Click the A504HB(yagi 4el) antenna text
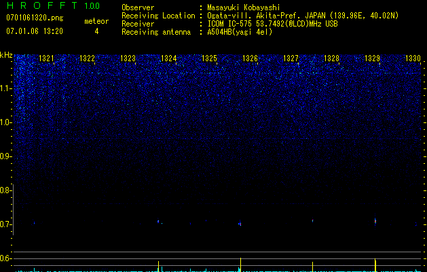Image resolution: width=427 pixels, height=272 pixels. [240, 32]
